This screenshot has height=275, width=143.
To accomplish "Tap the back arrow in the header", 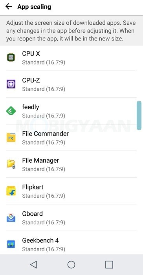I will coord(9,7).
